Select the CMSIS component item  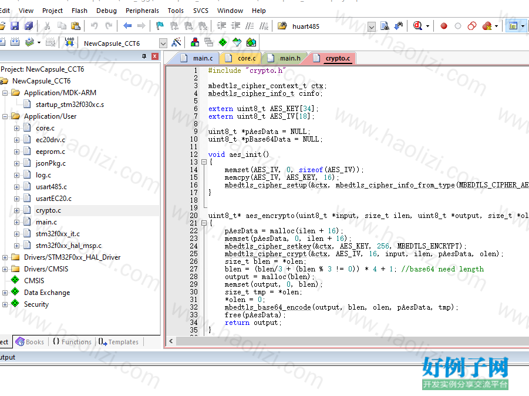tap(34, 281)
